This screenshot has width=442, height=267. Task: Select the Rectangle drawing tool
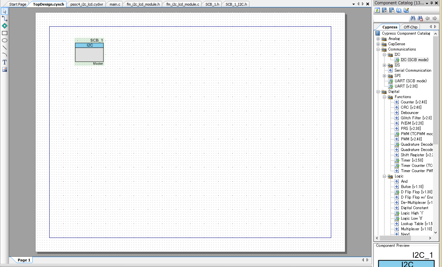[x=5, y=33]
